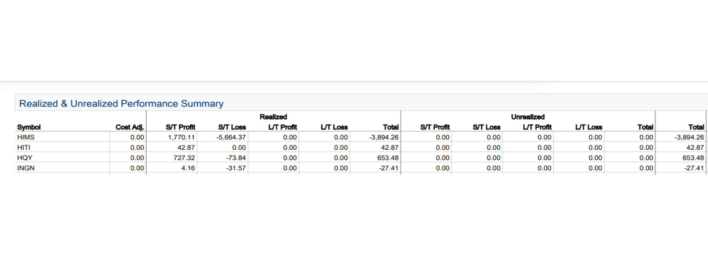Click the Realized & Unrealized Performance Summary heading
The width and height of the screenshot is (708, 255).
point(121,103)
